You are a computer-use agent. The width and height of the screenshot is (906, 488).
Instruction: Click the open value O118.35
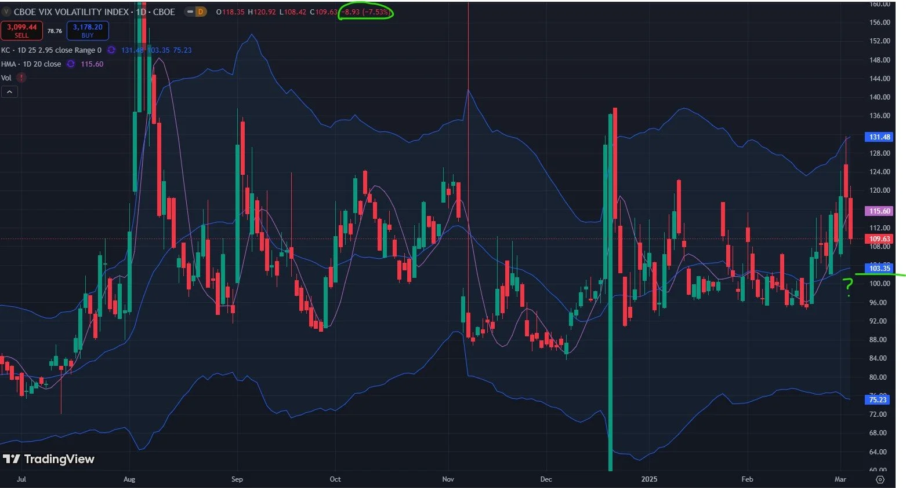(230, 12)
